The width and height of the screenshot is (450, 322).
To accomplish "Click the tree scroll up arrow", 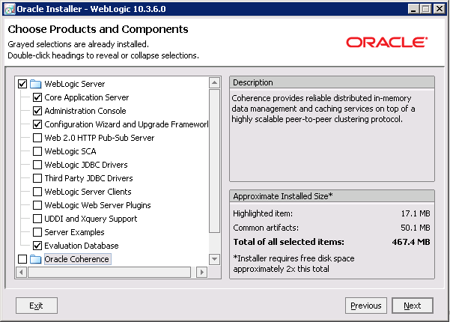I will (214, 83).
